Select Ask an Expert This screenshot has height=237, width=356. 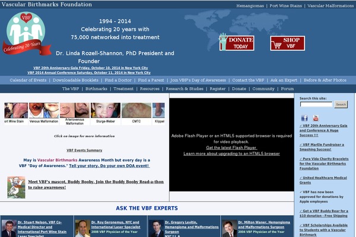pos(284,80)
